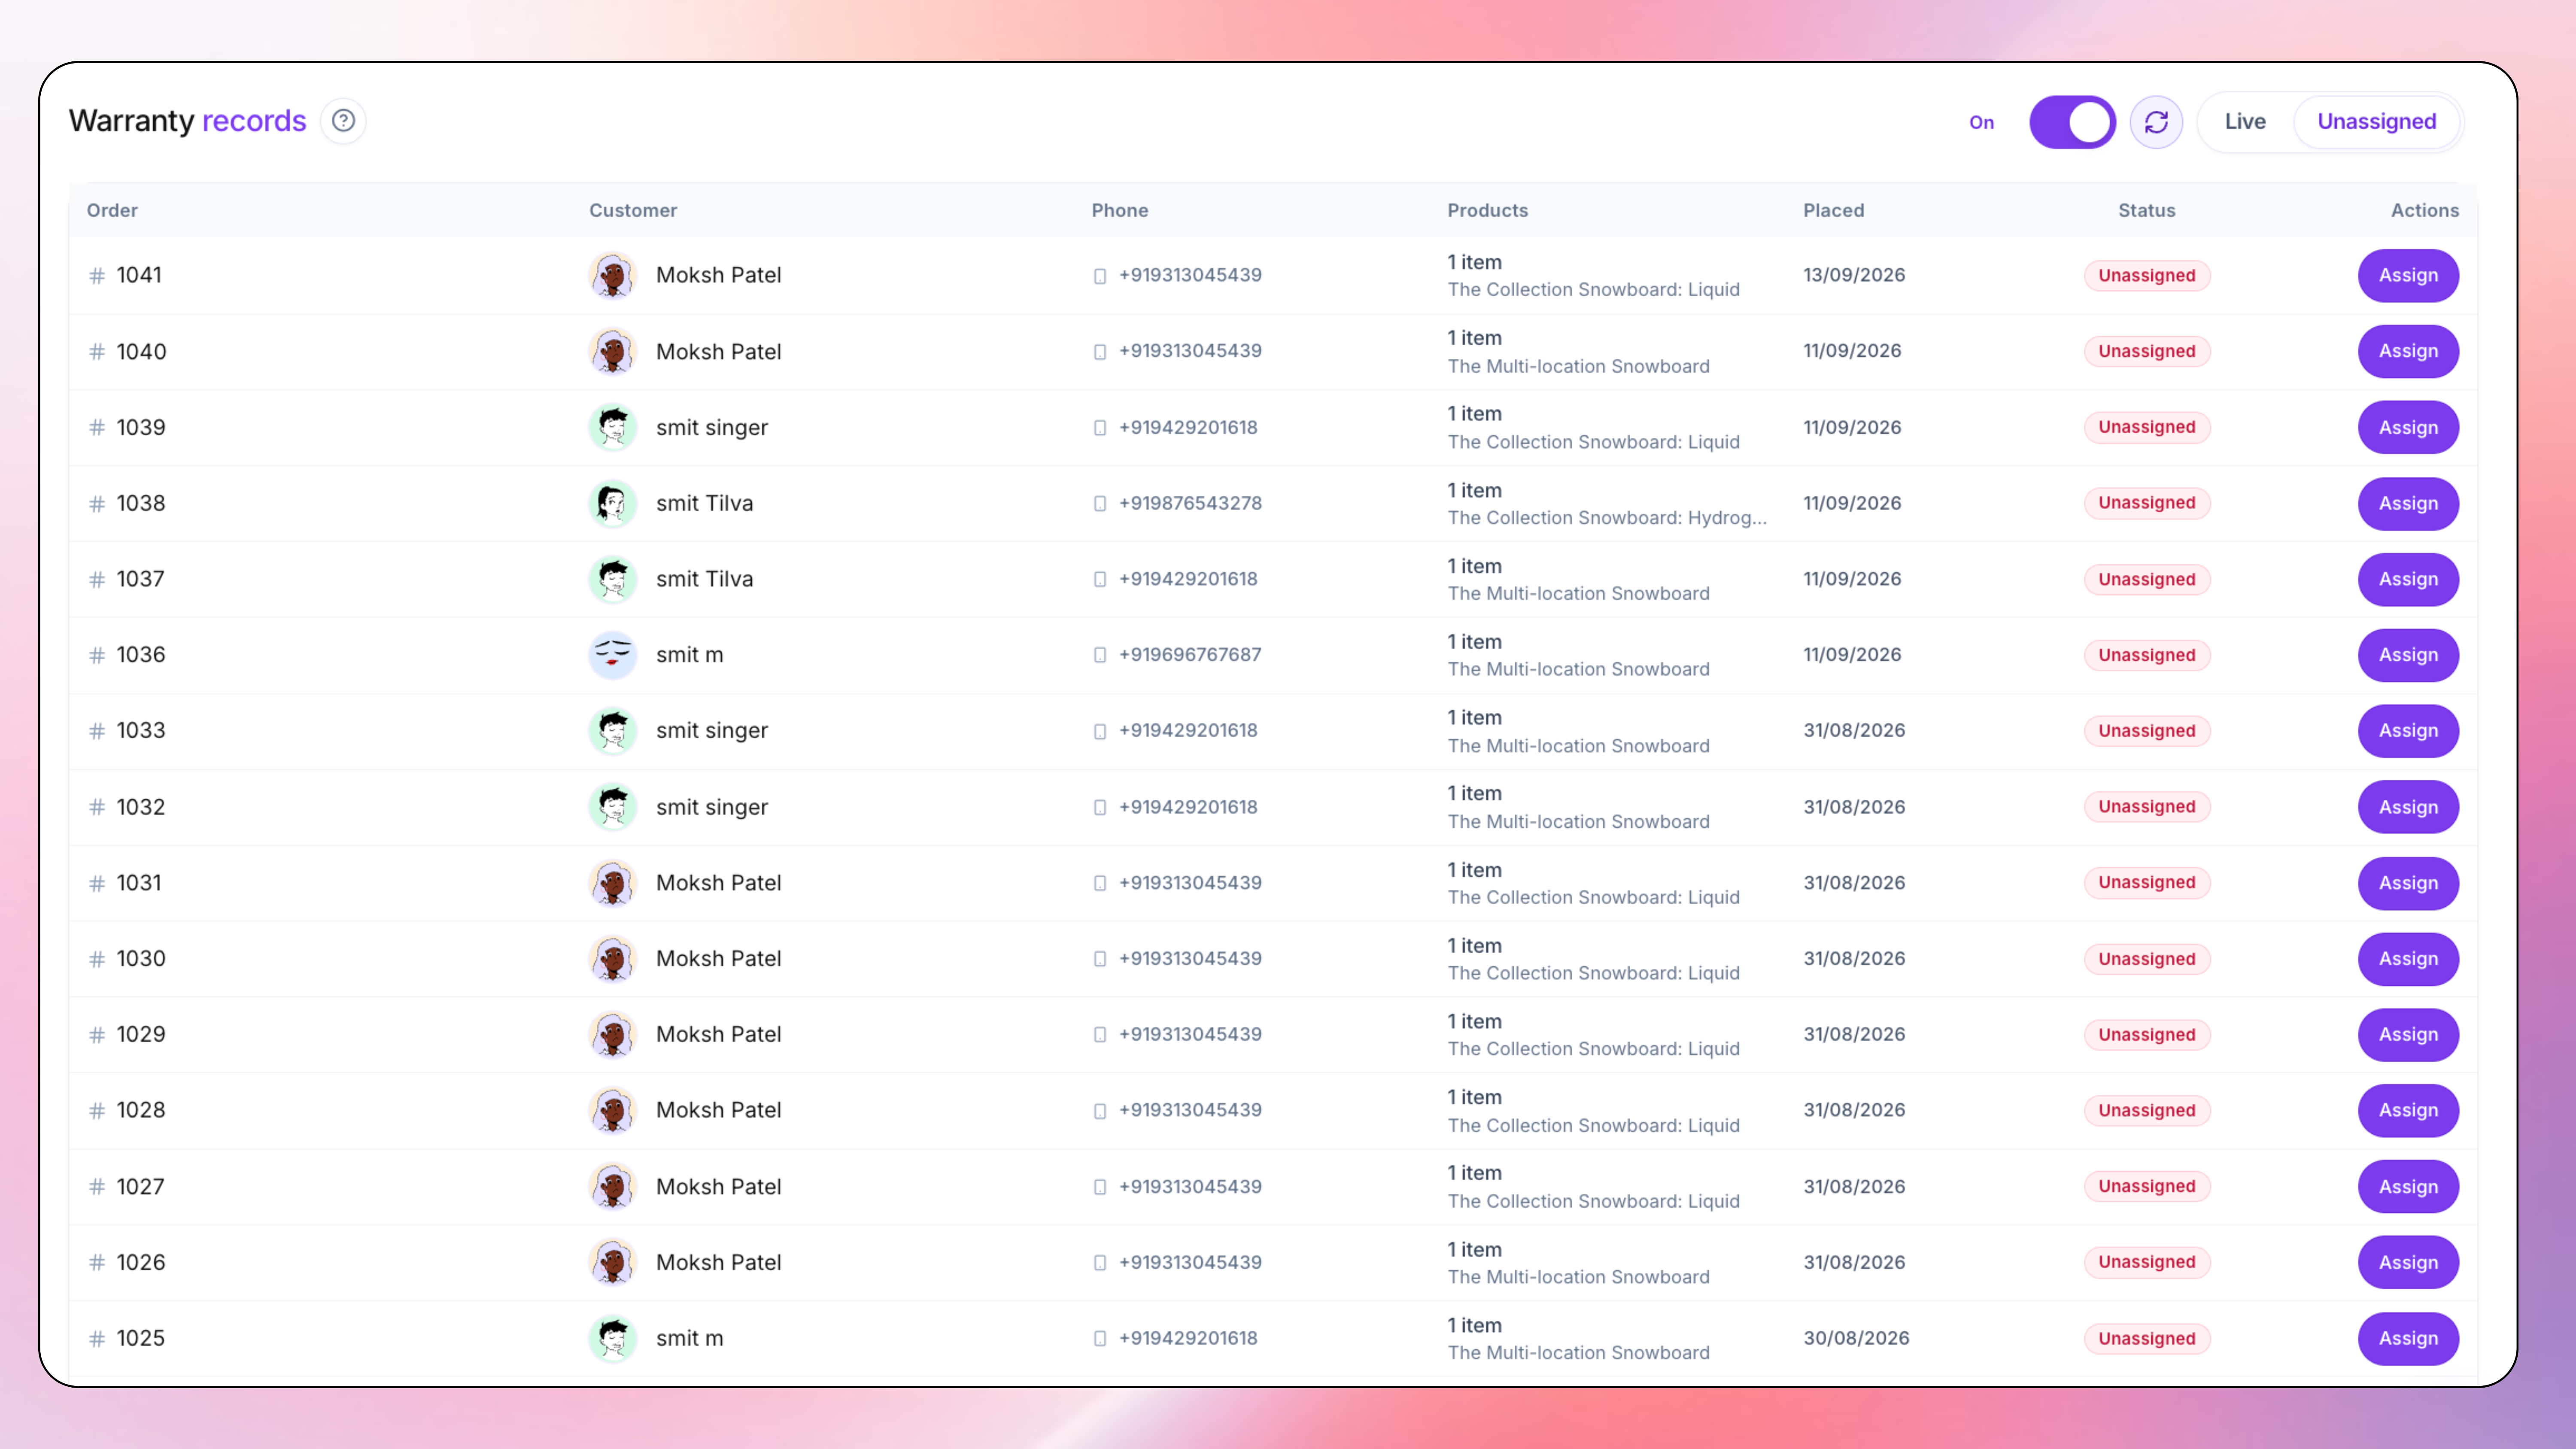Click order number 1030
Screen dimensions: 2576x1449
[140, 959]
